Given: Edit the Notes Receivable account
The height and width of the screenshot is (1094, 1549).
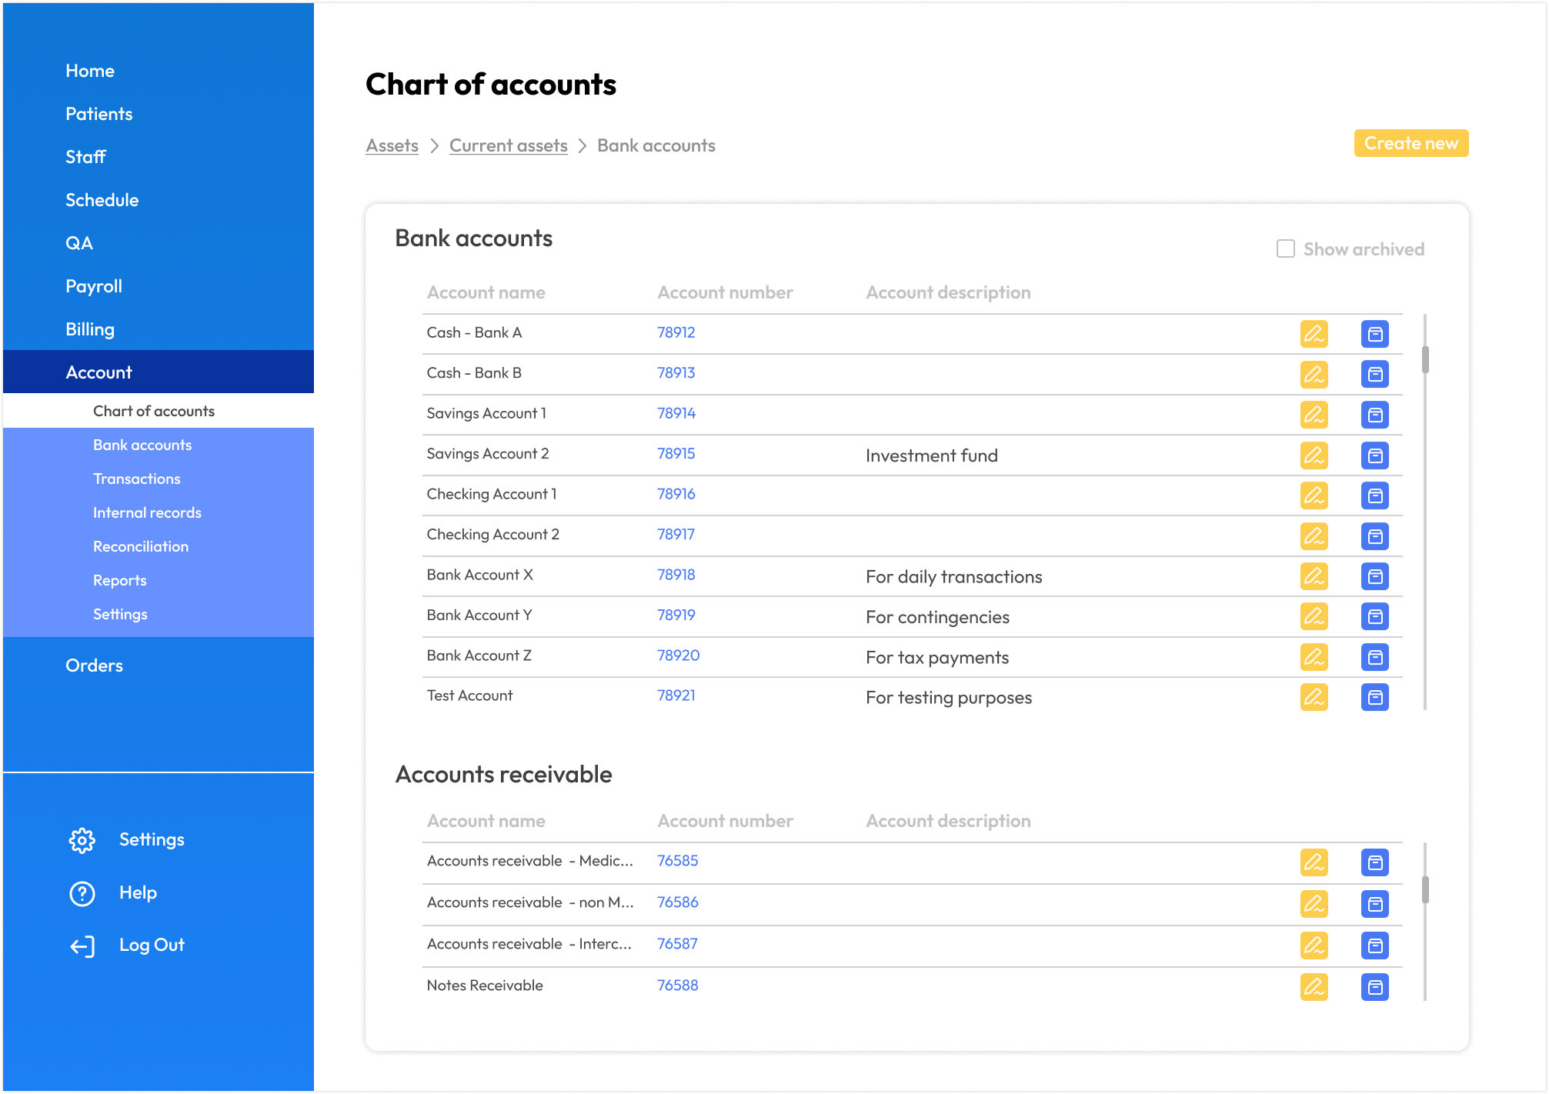Looking at the screenshot, I should pyautogui.click(x=1314, y=986).
